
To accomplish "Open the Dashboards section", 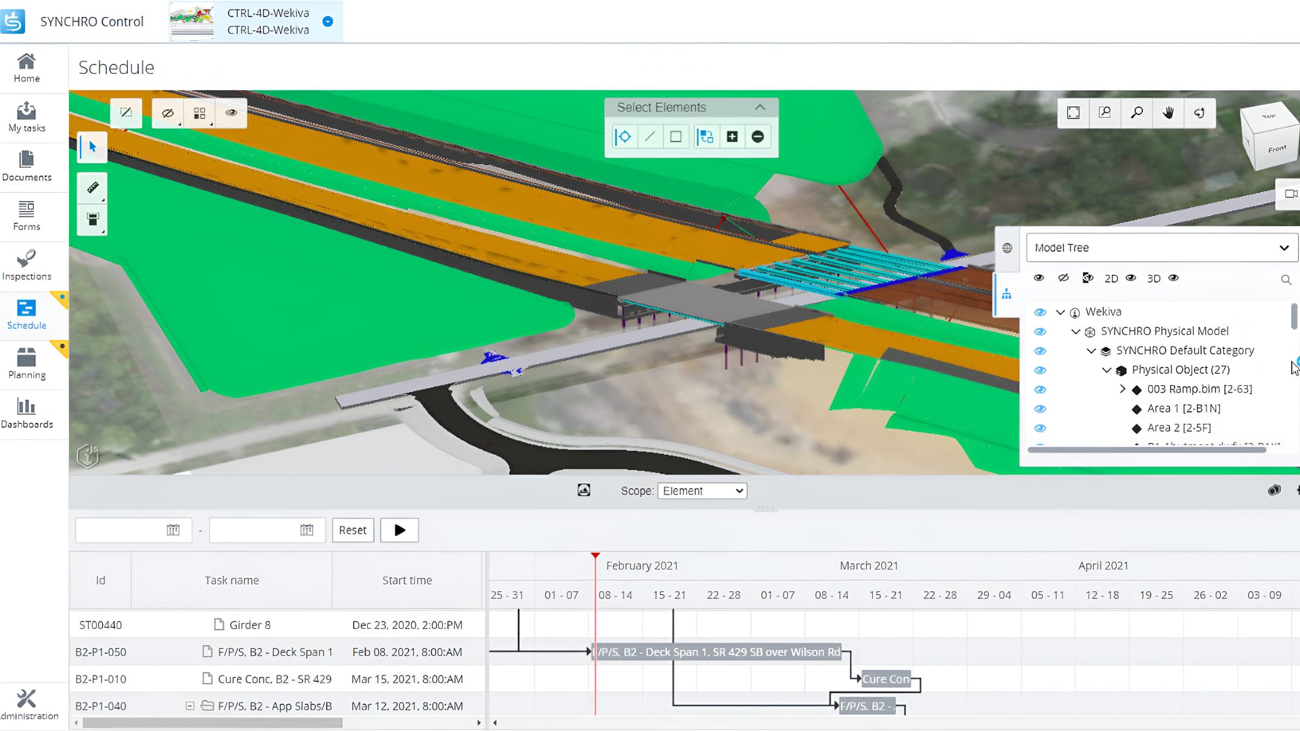I will point(26,414).
